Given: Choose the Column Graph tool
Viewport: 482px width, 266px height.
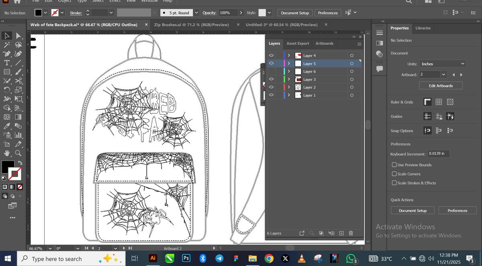Looking at the screenshot, I should (18, 135).
